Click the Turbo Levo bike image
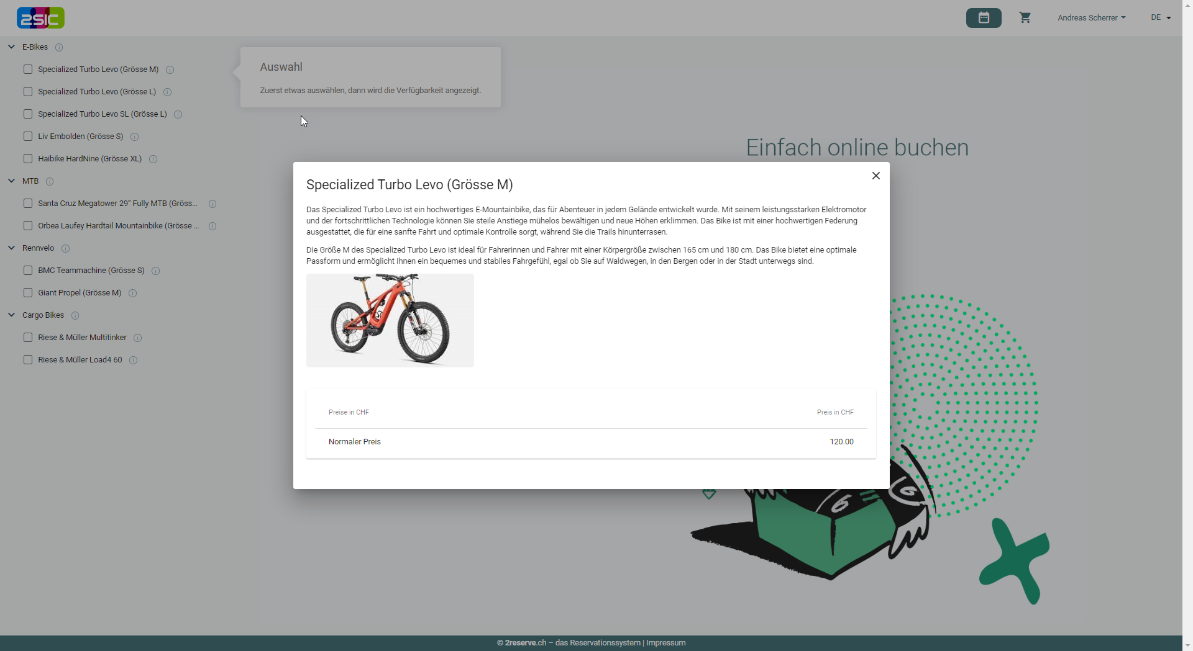Screen dimensions: 1193x651 click(x=390, y=320)
